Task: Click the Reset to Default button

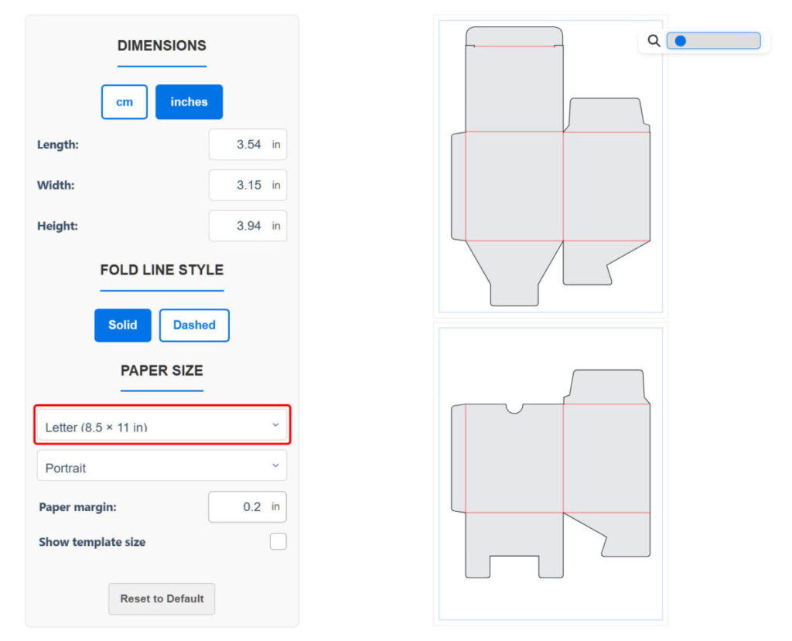Action: 162,599
